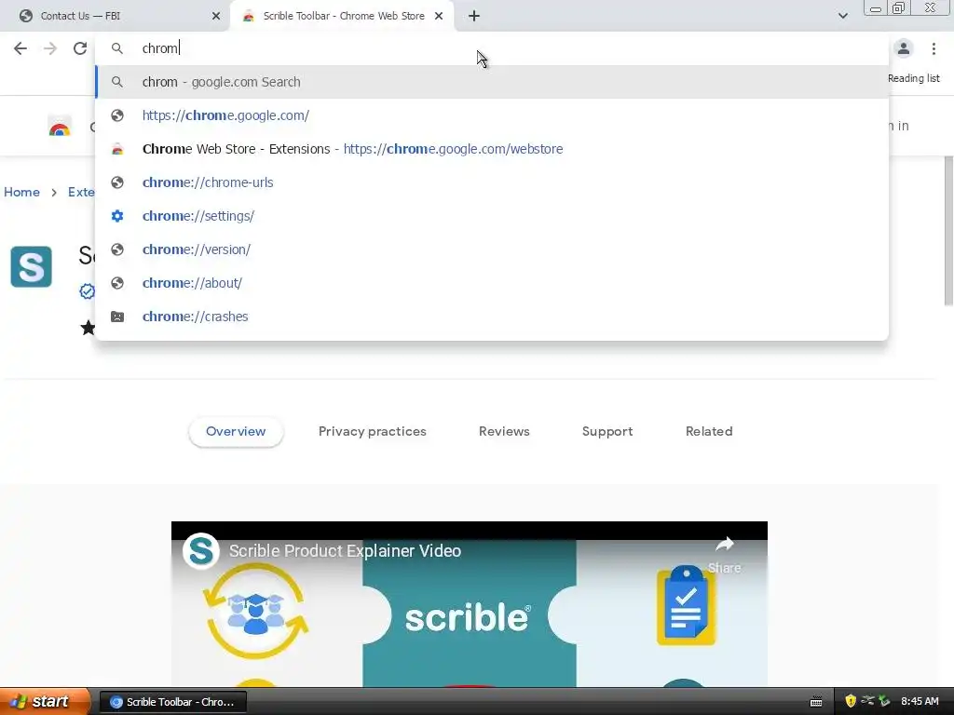Click the address bar with 'chrom' typed
Screen dimensions: 954x715
coord(492,48)
